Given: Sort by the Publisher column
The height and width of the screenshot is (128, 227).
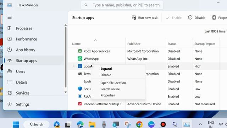Looking at the screenshot, I should pos(134,44).
